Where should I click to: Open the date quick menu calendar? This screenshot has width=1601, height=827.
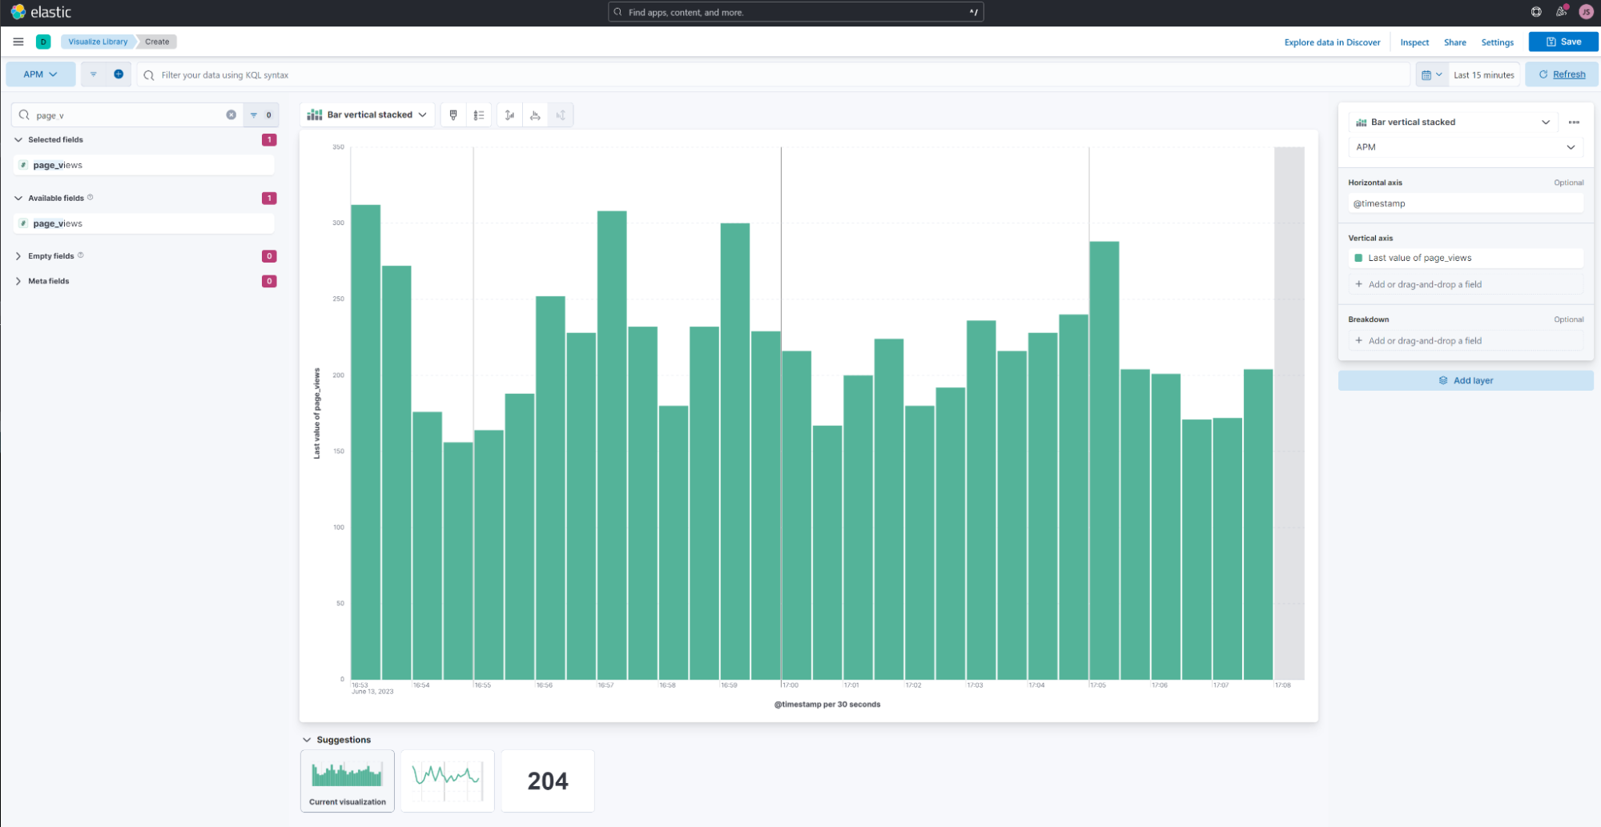(x=1430, y=75)
